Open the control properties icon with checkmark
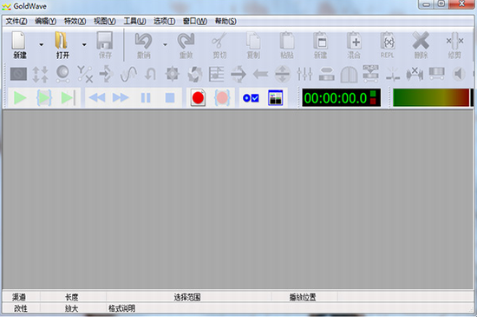Screen dimensions: 477x317 [251, 98]
